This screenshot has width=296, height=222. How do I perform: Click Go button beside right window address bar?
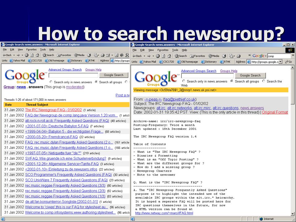289,62
